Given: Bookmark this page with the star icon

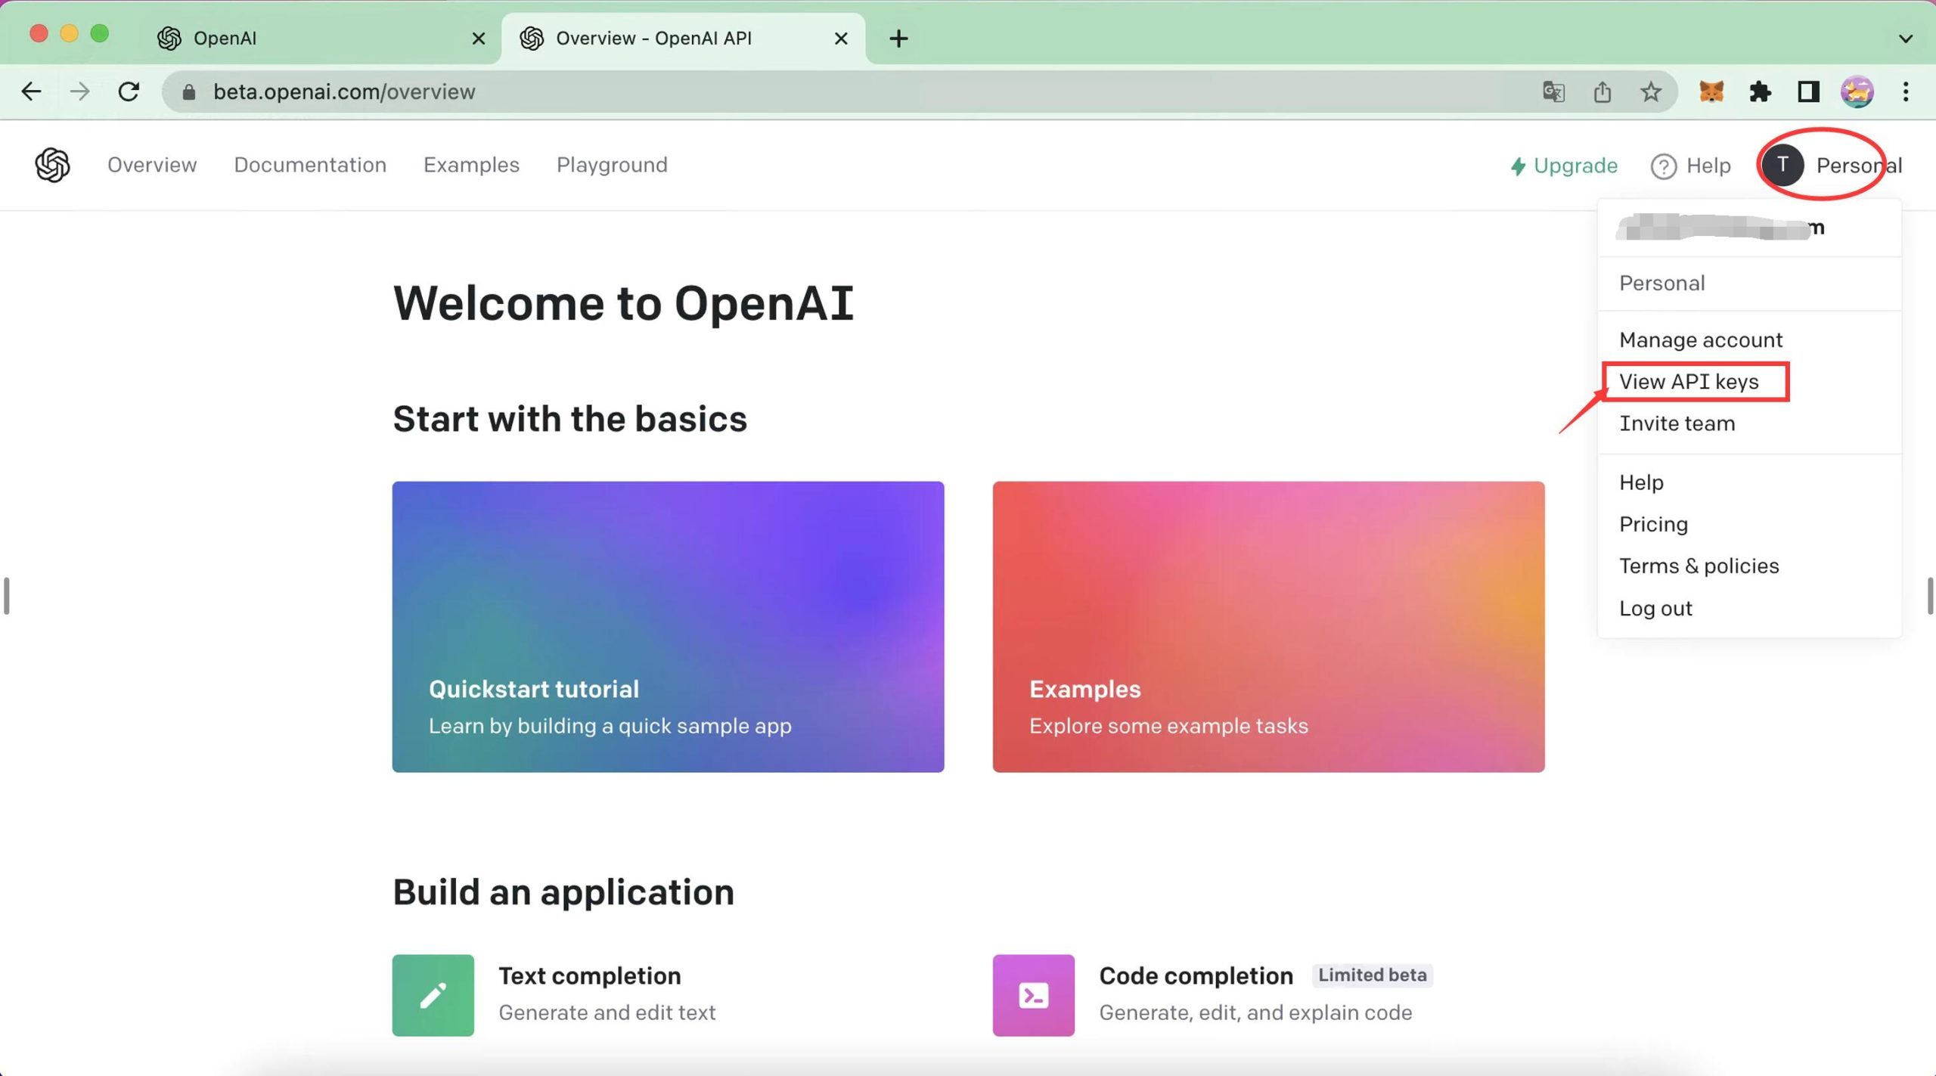Looking at the screenshot, I should point(1650,91).
